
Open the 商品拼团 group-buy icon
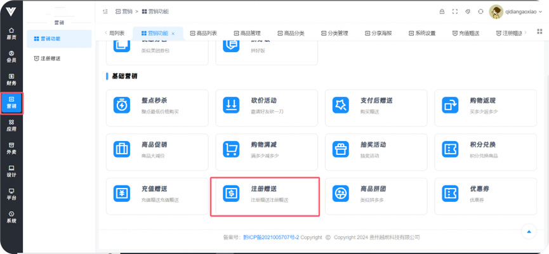[341, 194]
